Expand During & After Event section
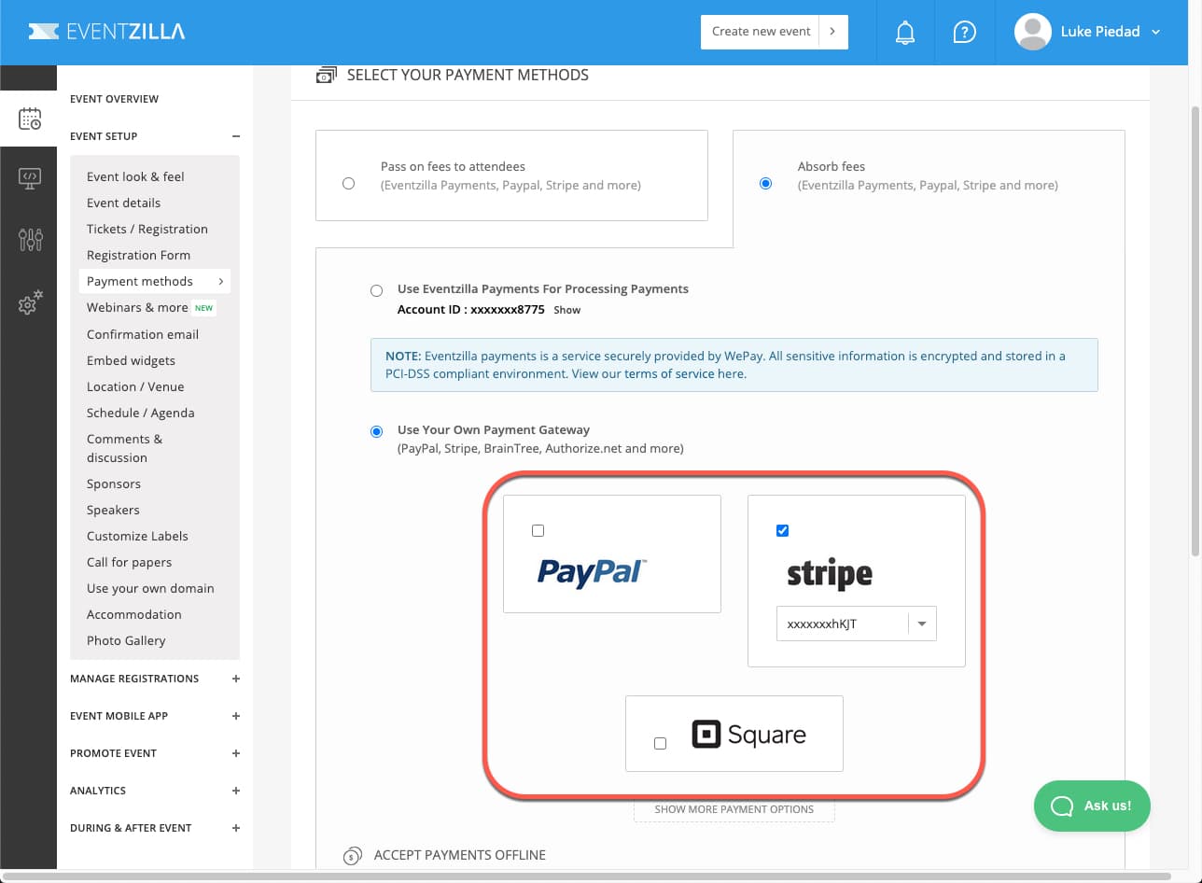Screen dimensions: 1202x883 (x=236, y=828)
